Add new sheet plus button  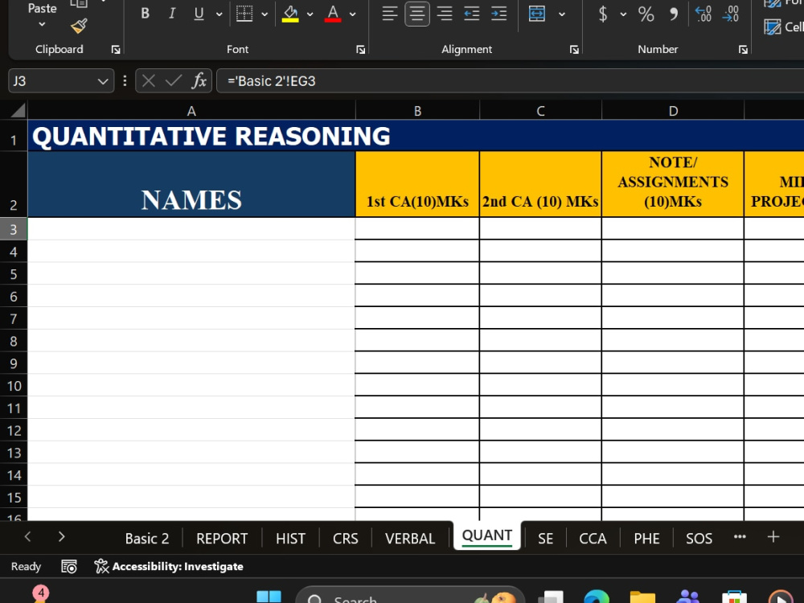tap(773, 536)
